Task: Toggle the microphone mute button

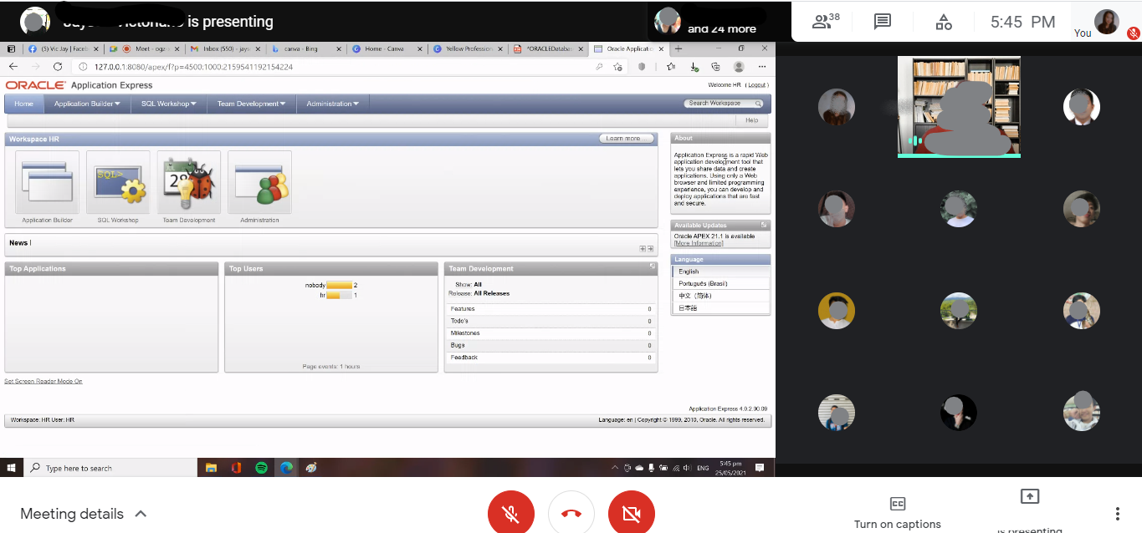Action: 511,513
